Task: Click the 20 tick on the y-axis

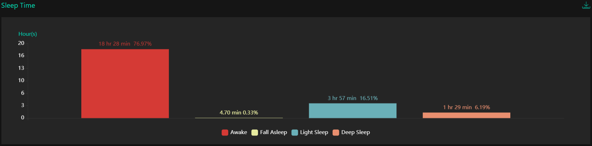Action: (x=21, y=43)
